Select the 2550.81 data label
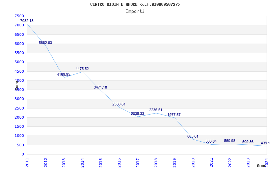270x169 pixels. point(119,104)
